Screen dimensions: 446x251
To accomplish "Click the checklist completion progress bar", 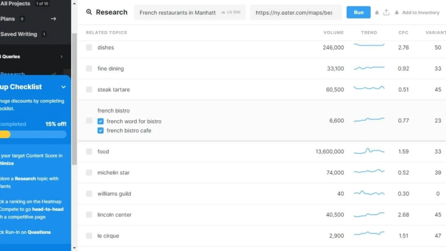I will (x=33, y=134).
